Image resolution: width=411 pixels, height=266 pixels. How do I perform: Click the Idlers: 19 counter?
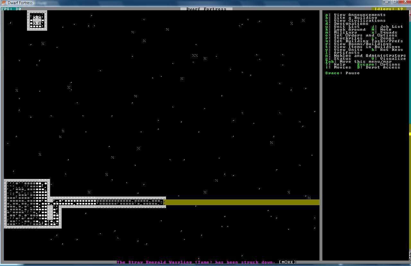pos(389,9)
